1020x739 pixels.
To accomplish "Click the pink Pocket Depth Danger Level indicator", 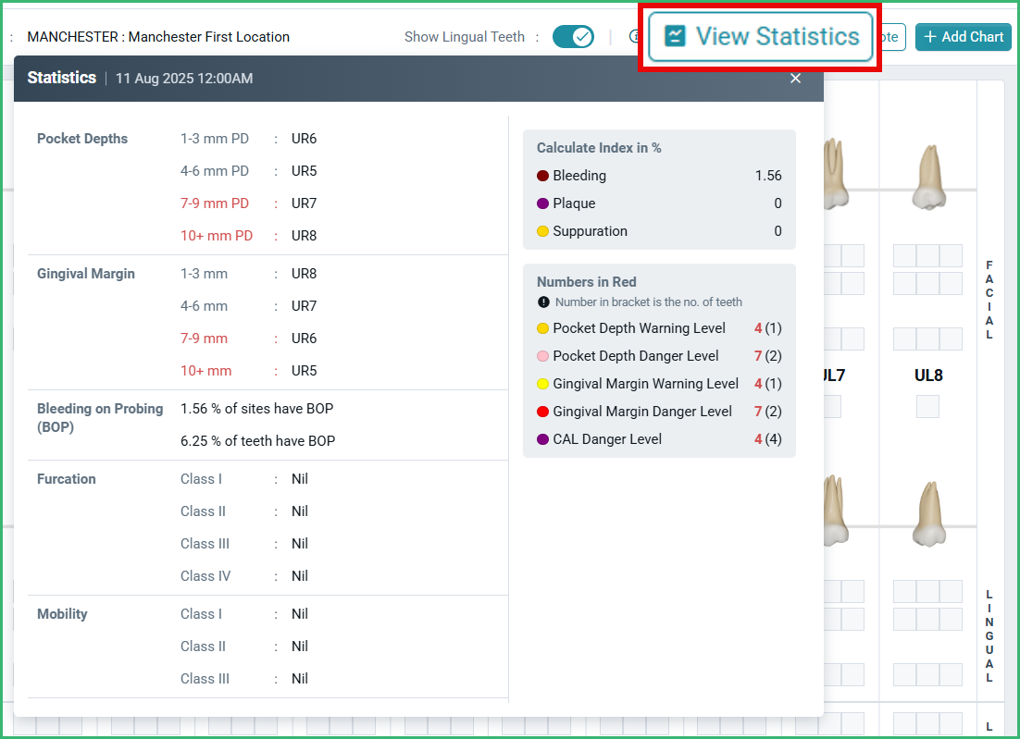I will [x=542, y=355].
